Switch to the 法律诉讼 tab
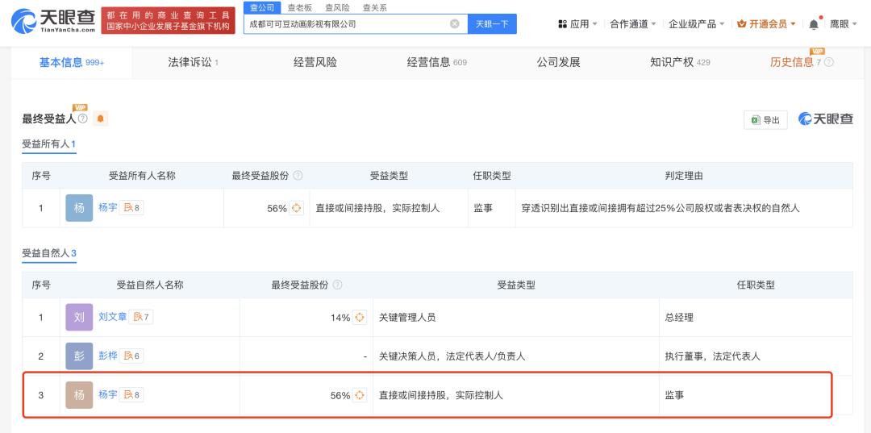The image size is (871, 433). click(x=193, y=62)
